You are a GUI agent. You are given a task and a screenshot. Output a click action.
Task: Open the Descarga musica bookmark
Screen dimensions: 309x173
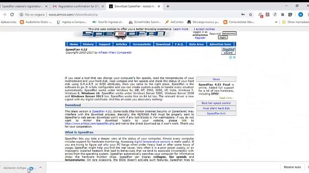(x=203, y=22)
